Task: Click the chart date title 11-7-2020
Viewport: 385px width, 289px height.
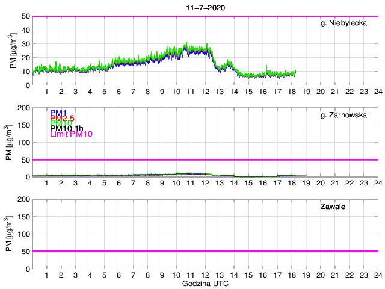Action: [x=206, y=8]
